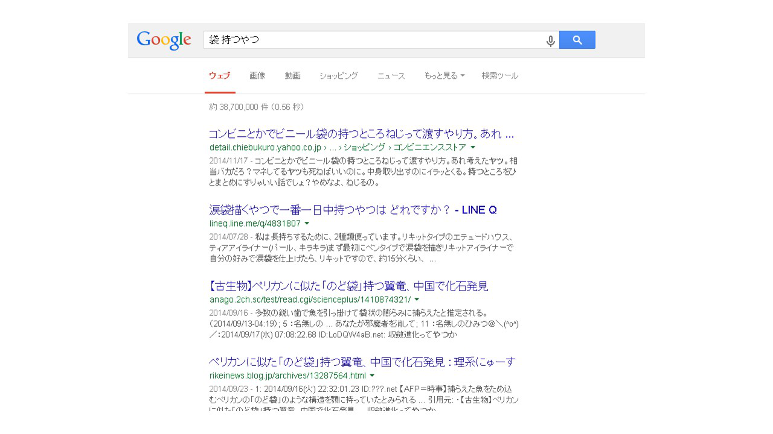The height and width of the screenshot is (434, 773).
Task: Click the lineq.line.me/q/4831807 URL text
Action: point(255,223)
